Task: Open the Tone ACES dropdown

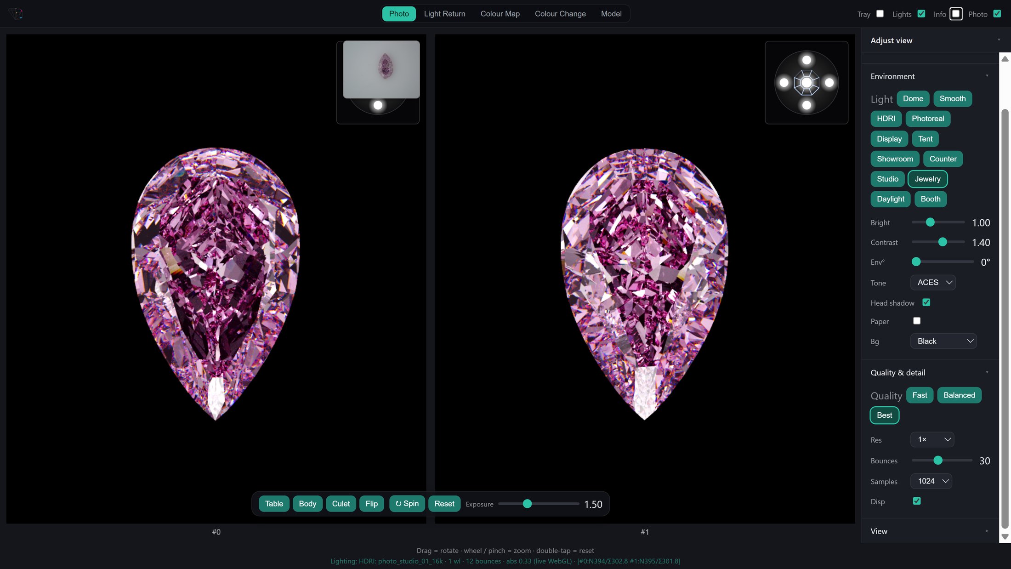Action: coord(933,283)
